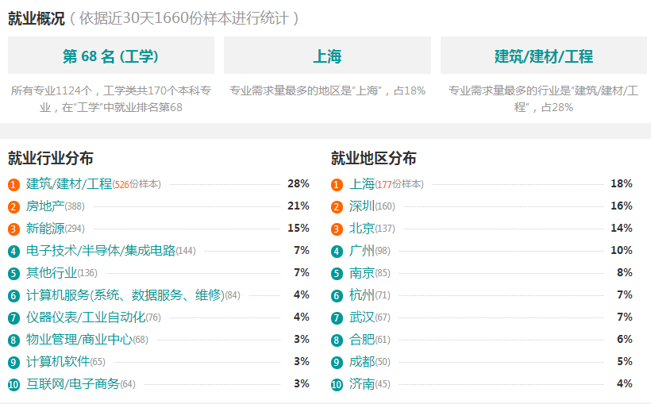Open the 房地产 industry link

point(45,206)
